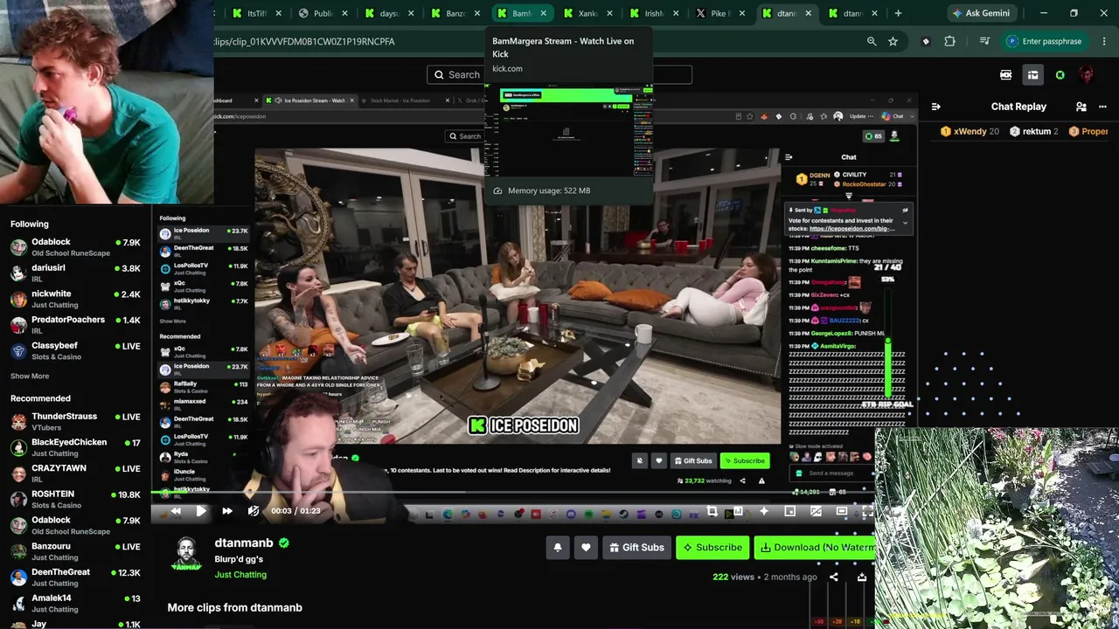1119x629 pixels.
Task: Switch to the Xank browser tab
Action: coord(587,13)
